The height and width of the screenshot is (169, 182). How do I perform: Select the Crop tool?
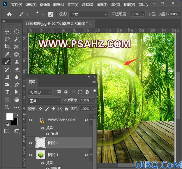pyautogui.click(x=7, y=47)
